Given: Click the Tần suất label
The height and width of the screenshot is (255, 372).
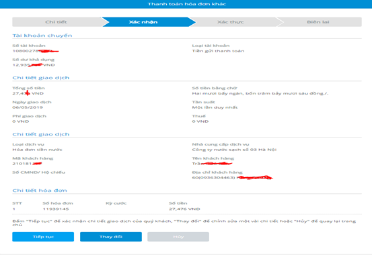Looking at the screenshot, I should pos(203,102).
